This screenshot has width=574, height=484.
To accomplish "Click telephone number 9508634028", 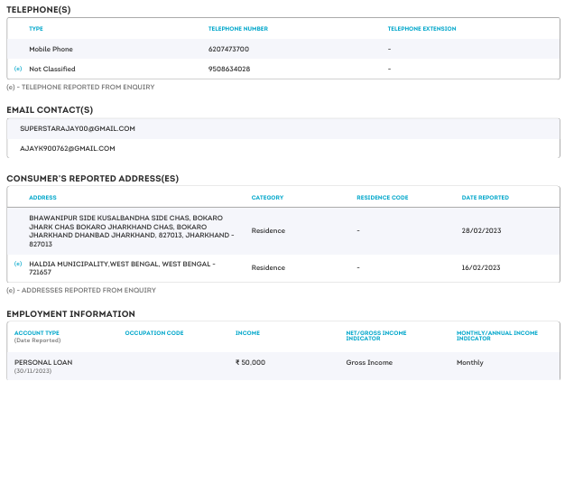I will [x=229, y=70].
